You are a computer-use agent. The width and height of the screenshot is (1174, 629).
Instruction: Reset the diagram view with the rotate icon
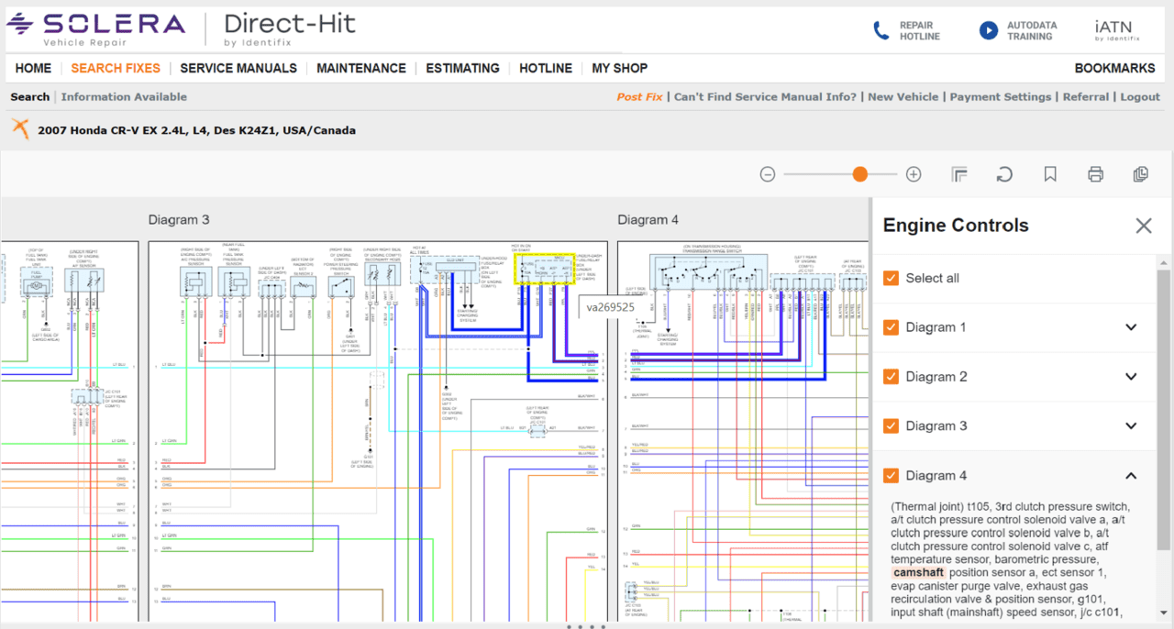(x=1004, y=174)
